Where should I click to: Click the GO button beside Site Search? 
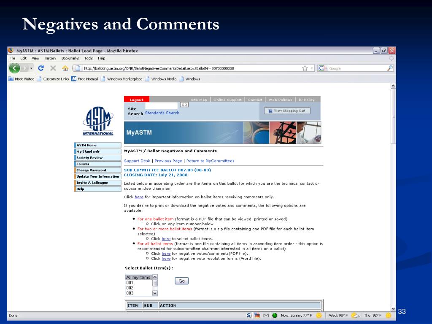click(x=184, y=105)
